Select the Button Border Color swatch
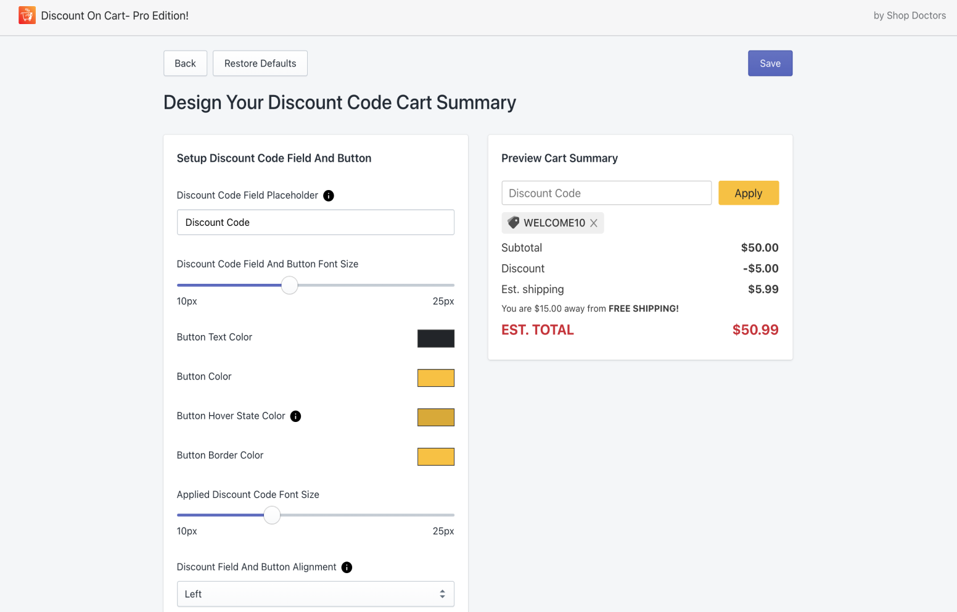This screenshot has width=957, height=612. coord(435,457)
